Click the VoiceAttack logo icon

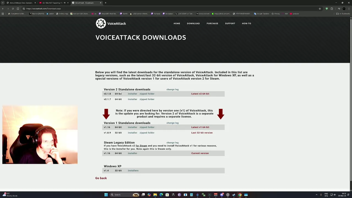coord(101,23)
